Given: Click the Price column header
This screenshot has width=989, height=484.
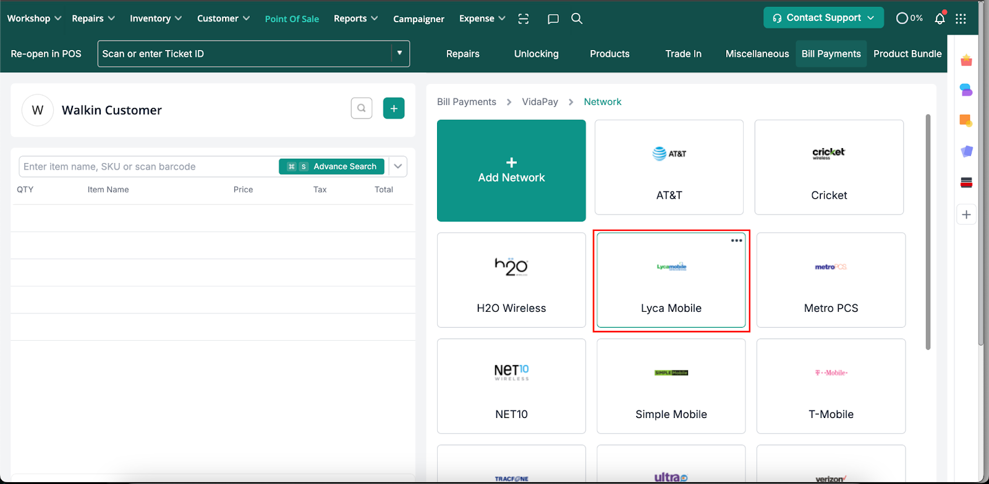Looking at the screenshot, I should pos(243,190).
